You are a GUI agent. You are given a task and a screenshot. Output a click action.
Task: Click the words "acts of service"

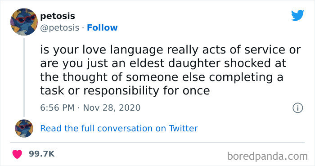click(x=245, y=50)
